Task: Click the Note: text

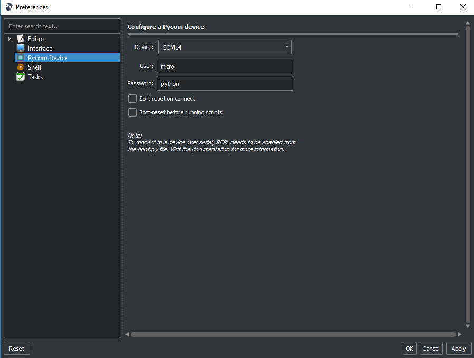Action: point(134,136)
